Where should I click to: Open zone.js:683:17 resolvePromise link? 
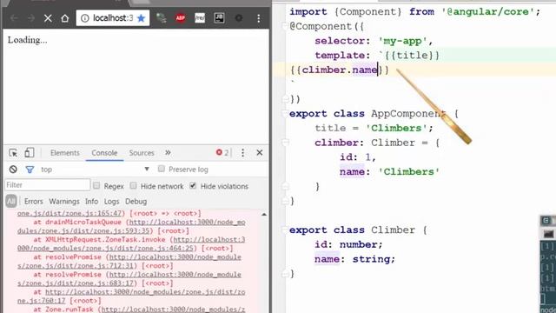(x=129, y=278)
